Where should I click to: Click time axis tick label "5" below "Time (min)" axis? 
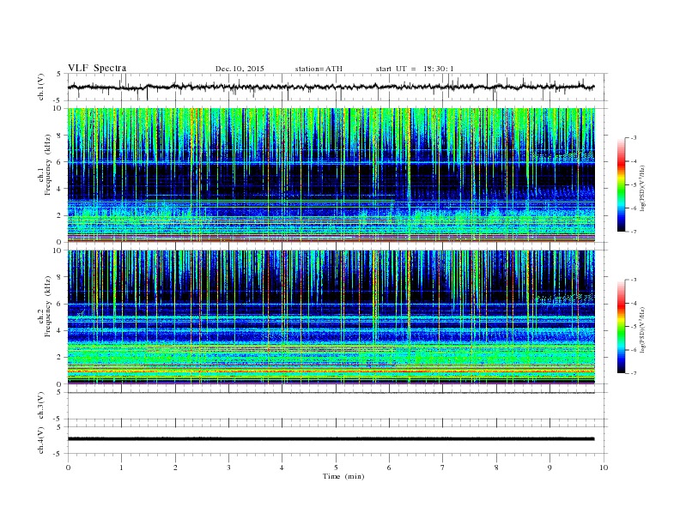336,468
